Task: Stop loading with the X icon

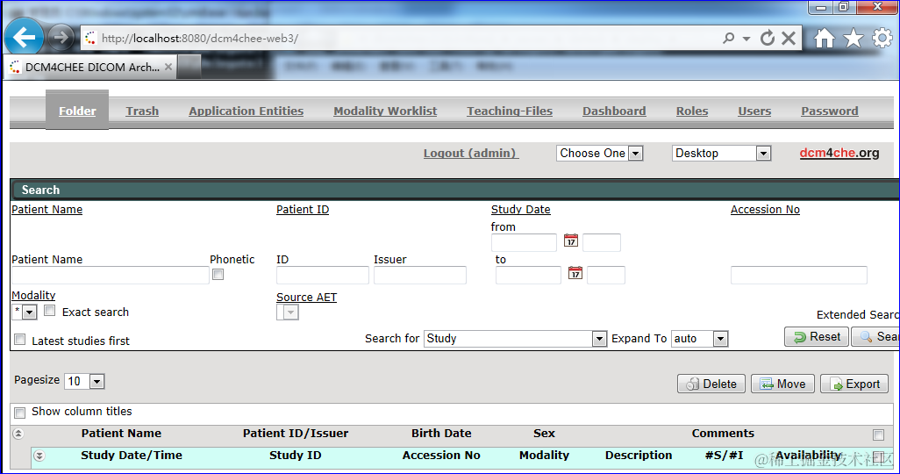Action: coord(789,38)
